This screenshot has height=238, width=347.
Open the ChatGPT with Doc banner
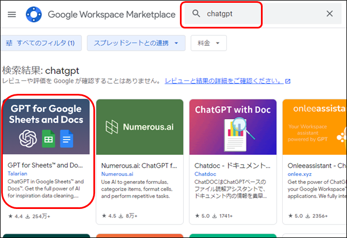(x=233, y=127)
